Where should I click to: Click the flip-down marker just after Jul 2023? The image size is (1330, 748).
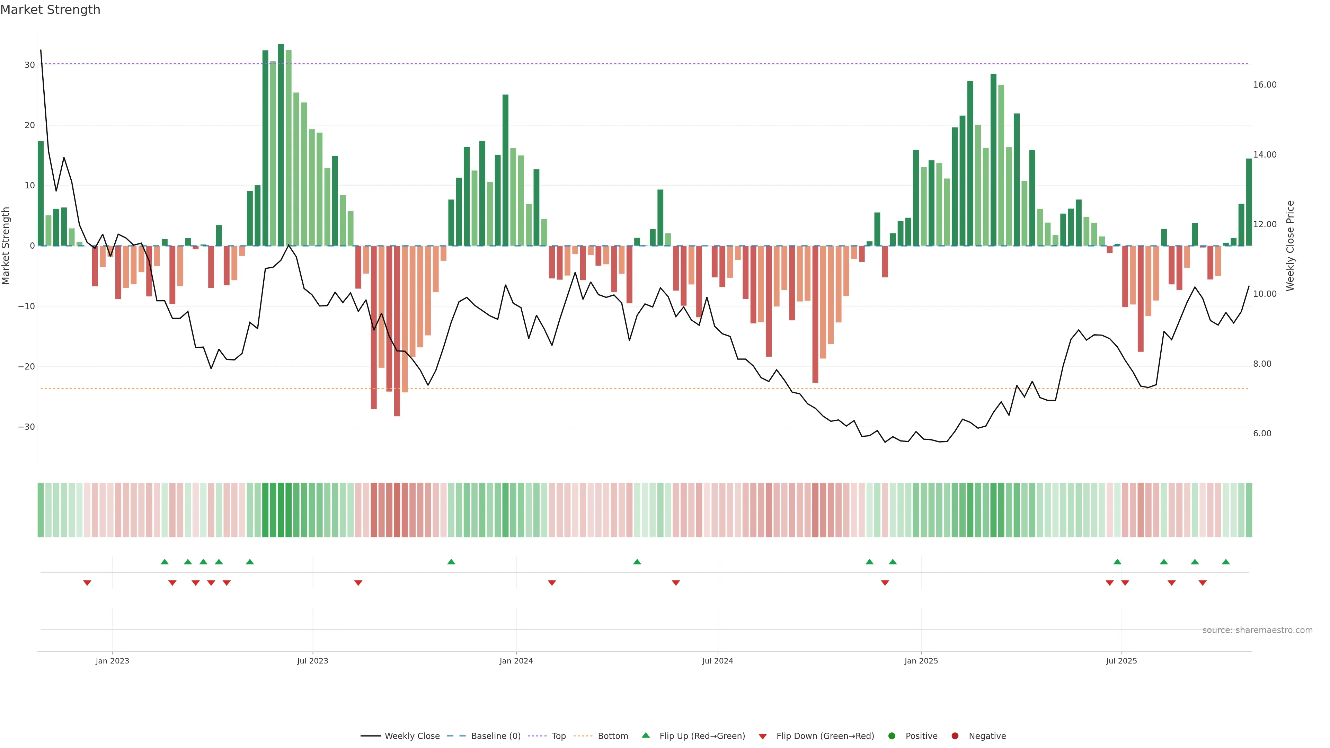(358, 583)
